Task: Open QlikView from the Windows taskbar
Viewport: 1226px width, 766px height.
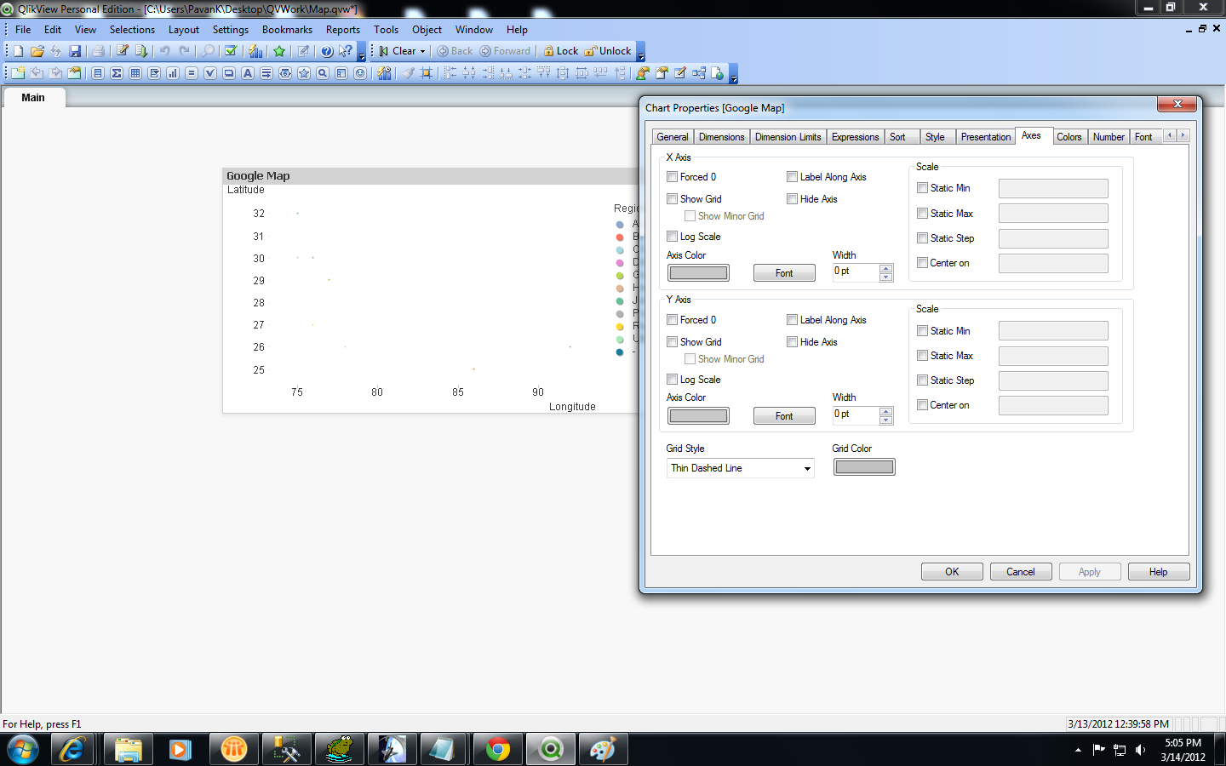Action: pos(550,750)
